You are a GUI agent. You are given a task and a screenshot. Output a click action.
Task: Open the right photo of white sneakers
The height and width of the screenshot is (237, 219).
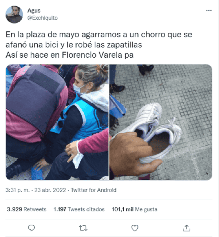coord(161,122)
